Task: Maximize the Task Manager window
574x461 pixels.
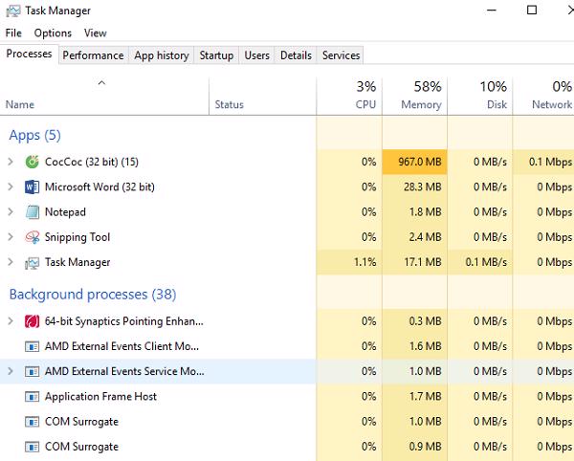Action: point(532,11)
